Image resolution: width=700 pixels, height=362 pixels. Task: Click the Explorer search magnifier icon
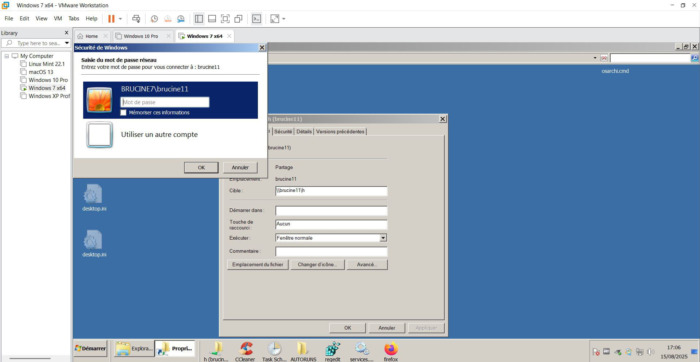click(695, 58)
